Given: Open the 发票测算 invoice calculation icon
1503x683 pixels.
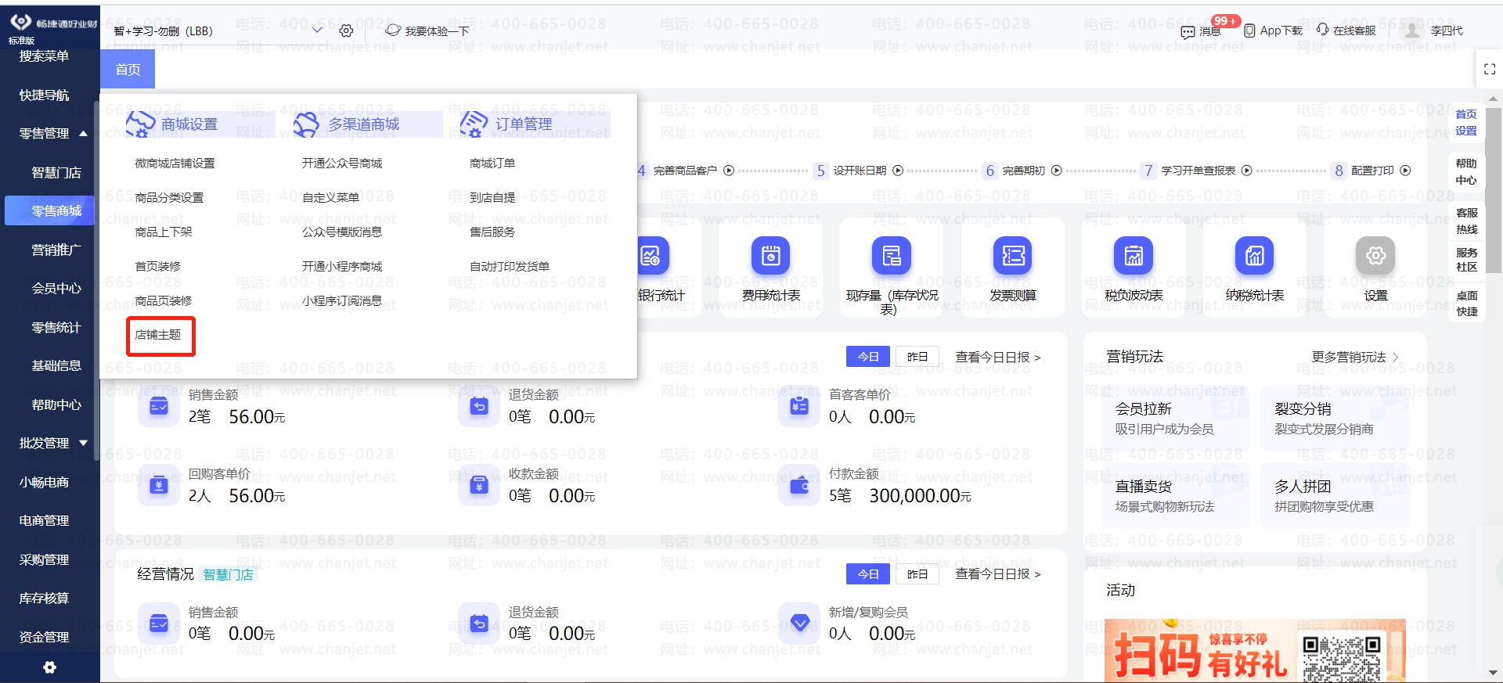Looking at the screenshot, I should coord(1013,256).
